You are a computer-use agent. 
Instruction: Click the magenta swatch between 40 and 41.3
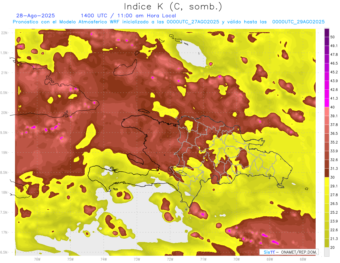pyautogui.click(x=327, y=102)
